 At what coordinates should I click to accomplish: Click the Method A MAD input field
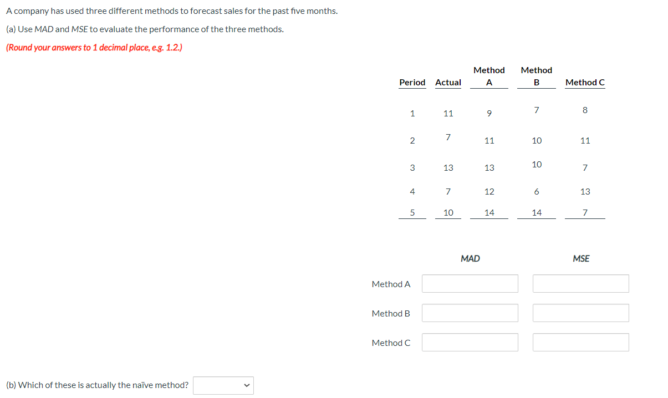pos(470,284)
